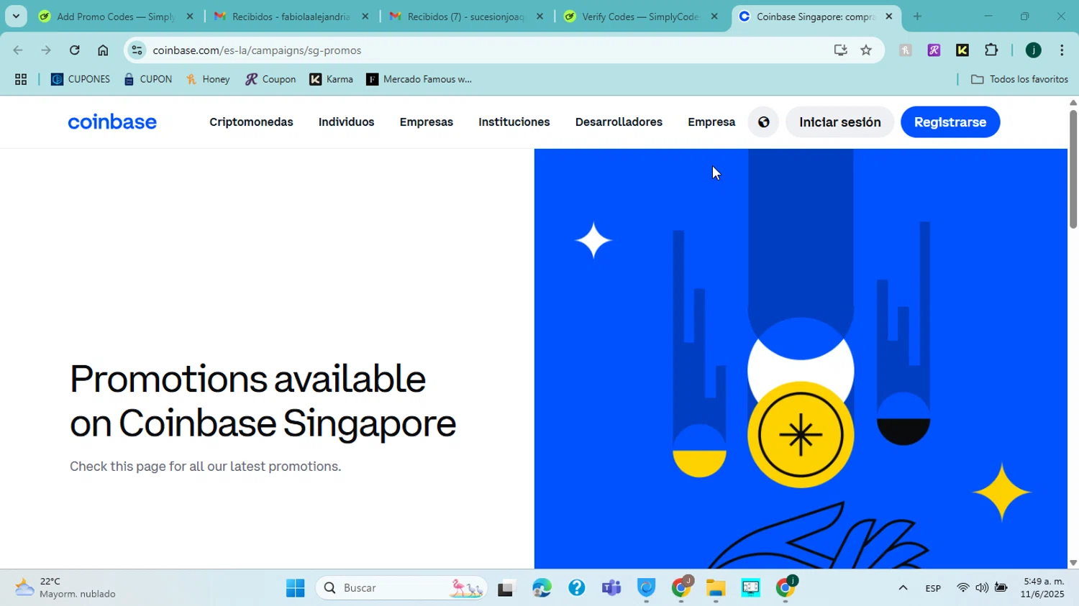
Task: Open Chrome three-dot menu
Action: click(x=1062, y=50)
